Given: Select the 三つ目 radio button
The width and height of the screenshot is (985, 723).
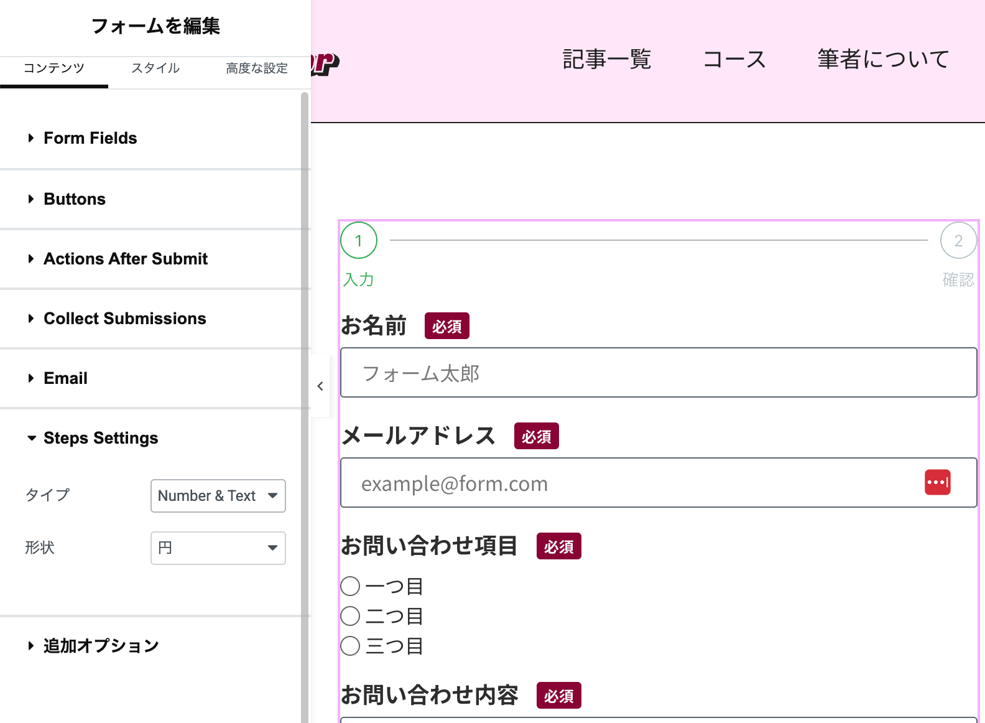Looking at the screenshot, I should click(x=351, y=646).
